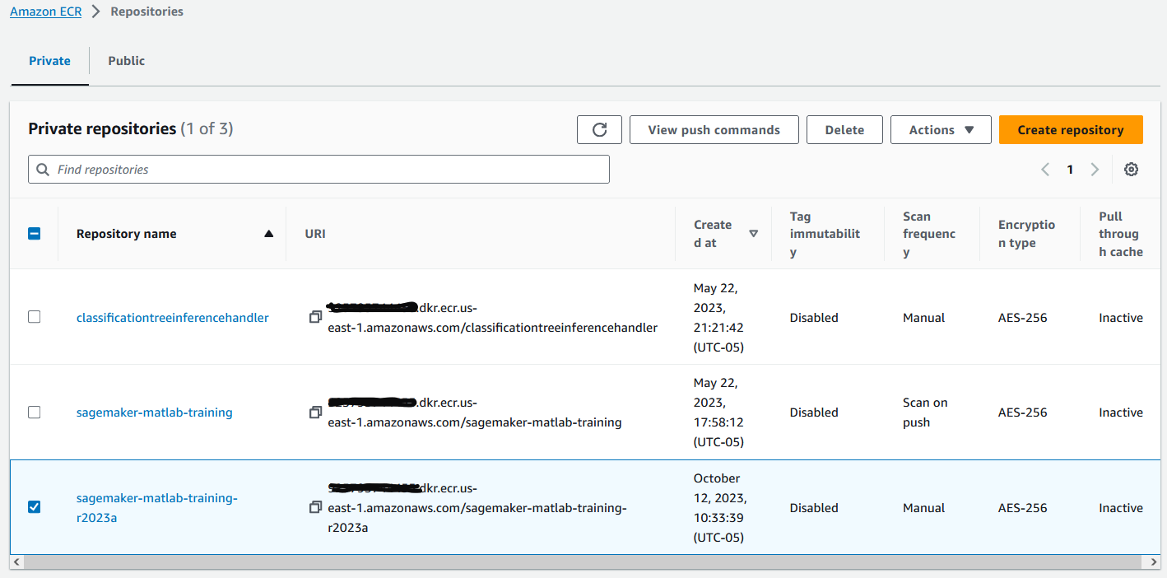This screenshot has height=578, width=1167.
Task: Click horizontal scrollbar left arrow
Action: (17, 562)
